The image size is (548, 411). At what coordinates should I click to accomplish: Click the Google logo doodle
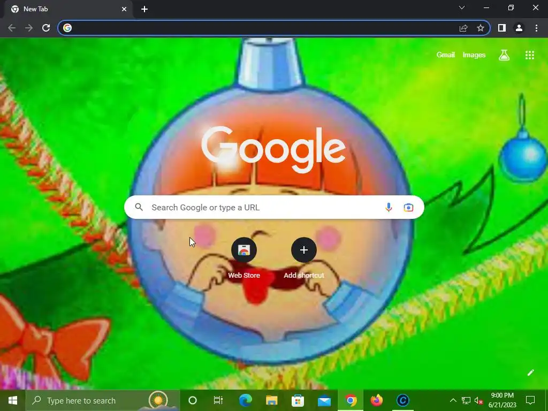pos(273,149)
